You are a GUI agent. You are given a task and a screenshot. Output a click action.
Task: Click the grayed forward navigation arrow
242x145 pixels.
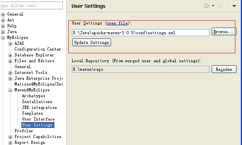click(x=220, y=6)
